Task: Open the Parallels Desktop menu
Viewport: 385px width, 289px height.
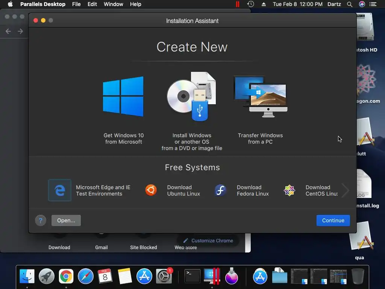Action: [x=43, y=4]
